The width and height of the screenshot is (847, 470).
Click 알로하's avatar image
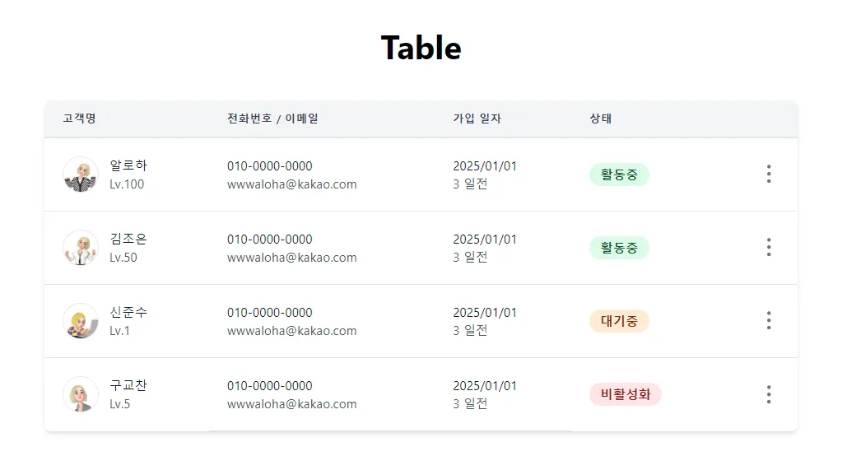81,175
